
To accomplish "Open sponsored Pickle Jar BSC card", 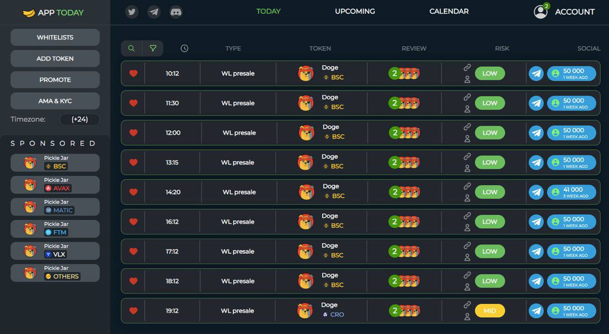I will [55, 163].
